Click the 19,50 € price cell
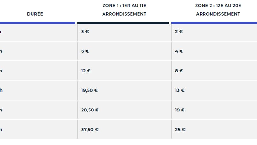Viewport: 257px width, 145px height. pyautogui.click(x=89, y=90)
